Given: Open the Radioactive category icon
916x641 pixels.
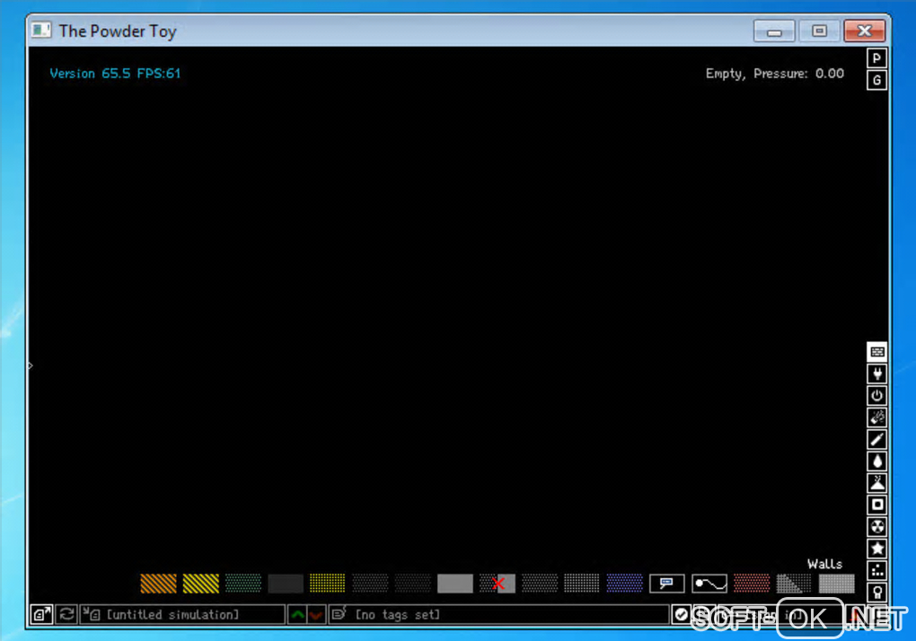Looking at the screenshot, I should coord(876,527).
